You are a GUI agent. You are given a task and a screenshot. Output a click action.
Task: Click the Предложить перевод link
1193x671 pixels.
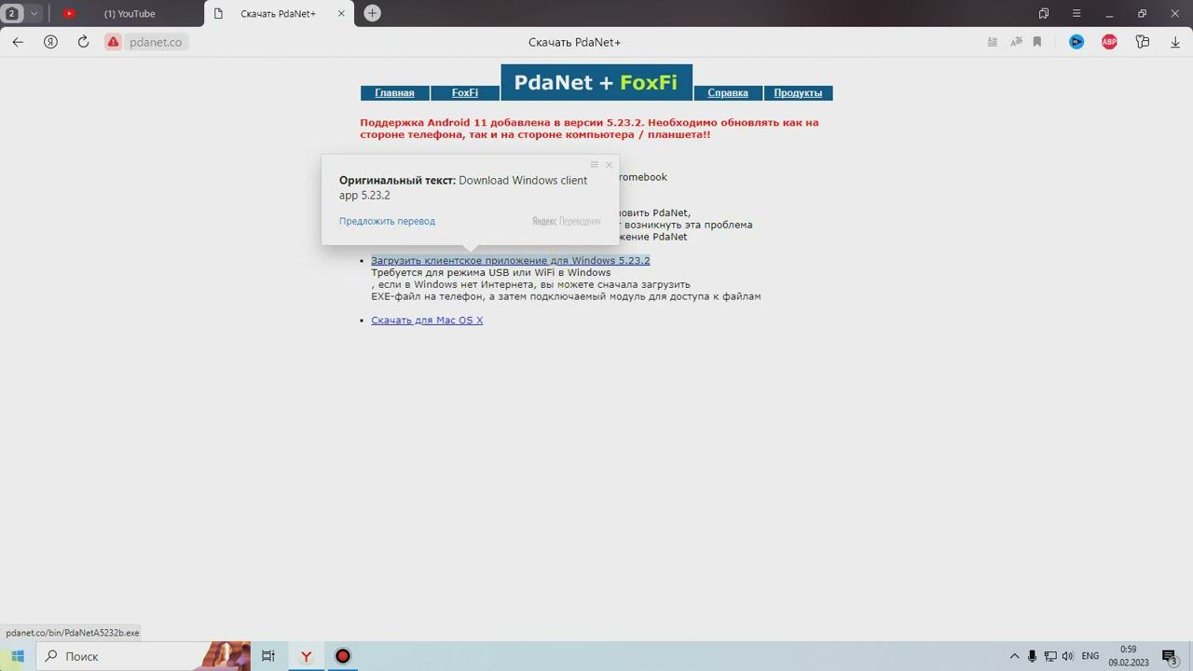(x=387, y=221)
